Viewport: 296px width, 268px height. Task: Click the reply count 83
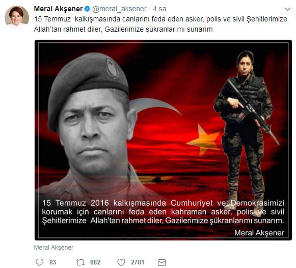click(x=52, y=262)
